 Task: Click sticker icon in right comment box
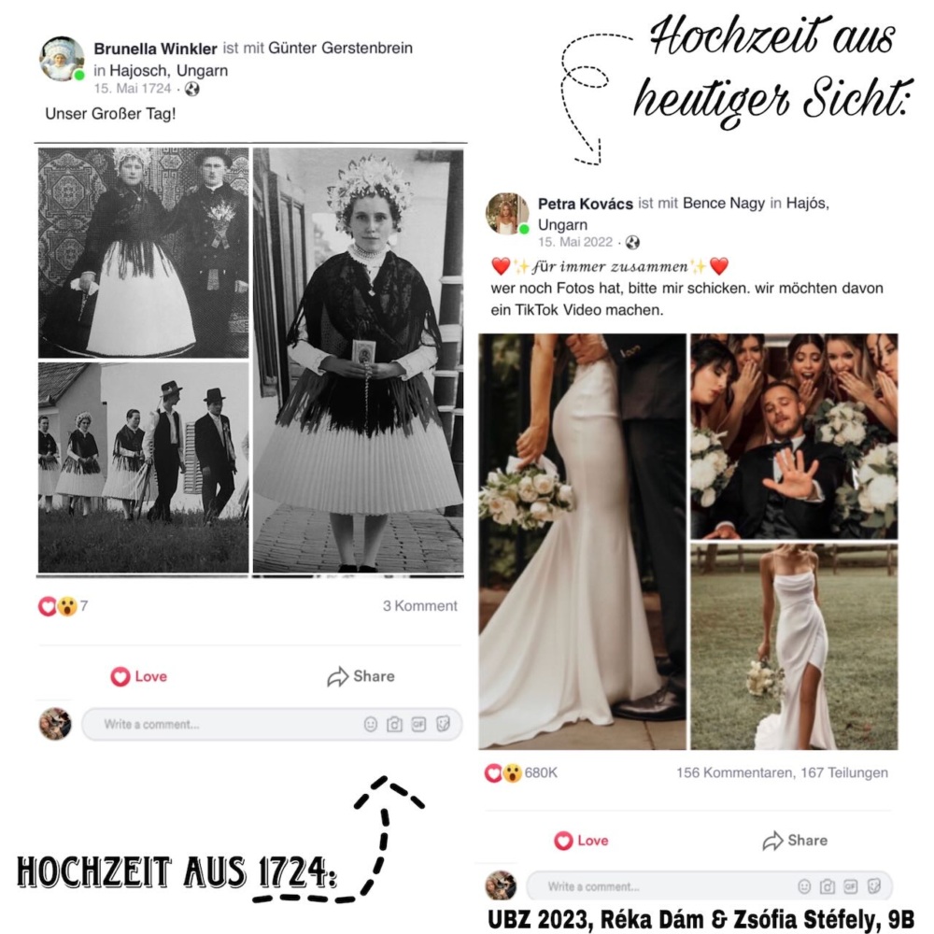click(x=874, y=886)
